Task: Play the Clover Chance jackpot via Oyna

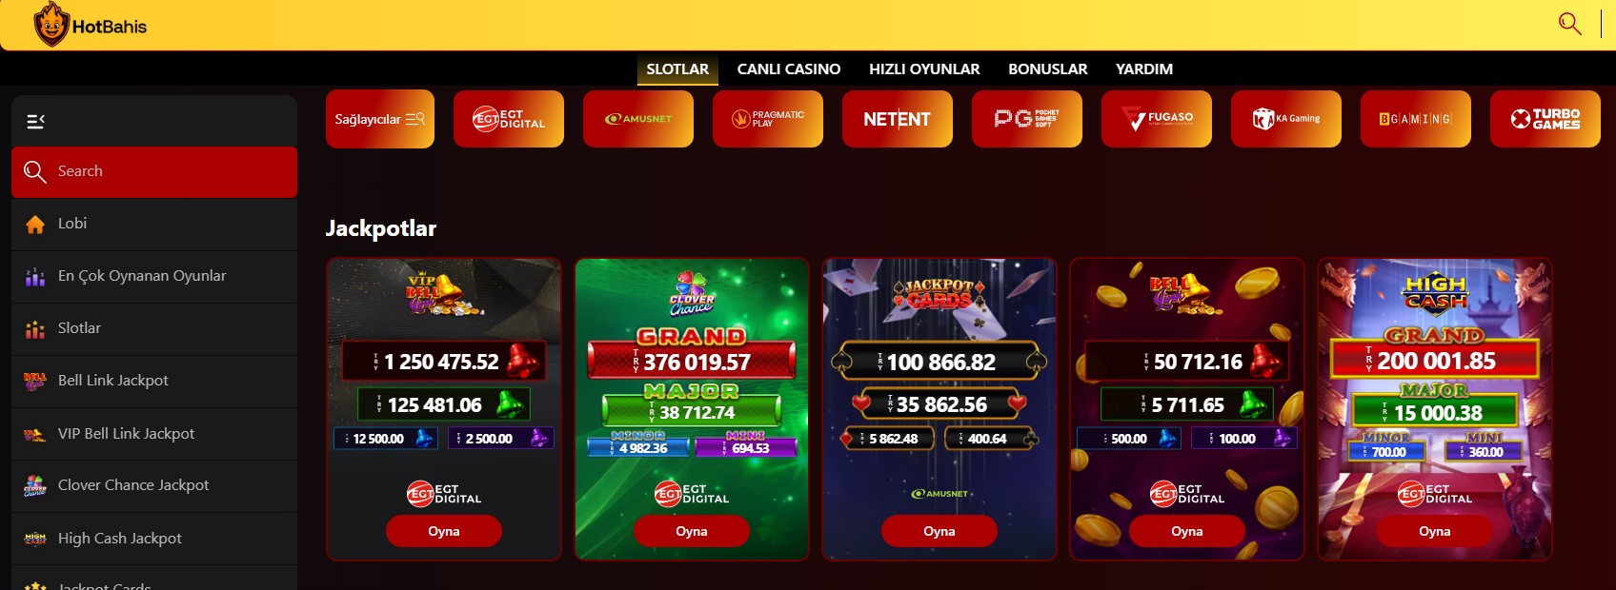Action: 692,531
